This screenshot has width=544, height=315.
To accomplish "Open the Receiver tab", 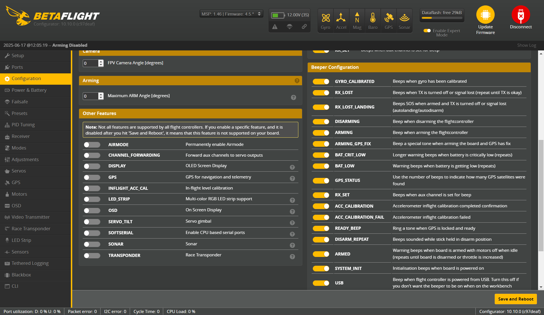I will [35, 136].
